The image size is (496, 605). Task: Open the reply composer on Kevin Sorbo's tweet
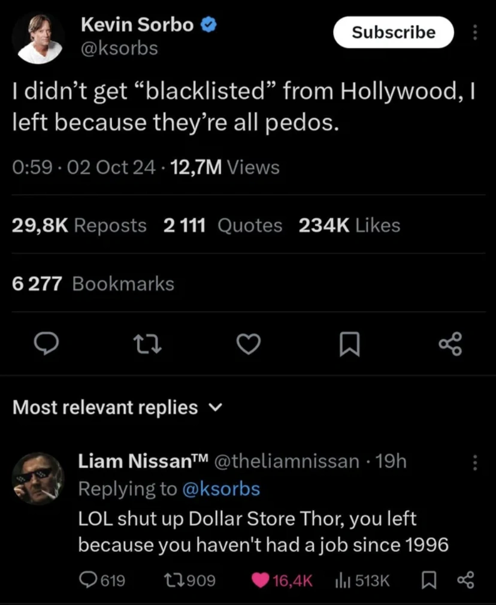(x=47, y=343)
